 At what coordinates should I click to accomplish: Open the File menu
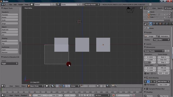coord(11,5)
